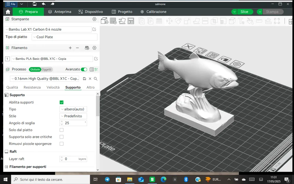The height and width of the screenshot is (184, 294).
Task: Click the home icon
Action: point(8,12)
